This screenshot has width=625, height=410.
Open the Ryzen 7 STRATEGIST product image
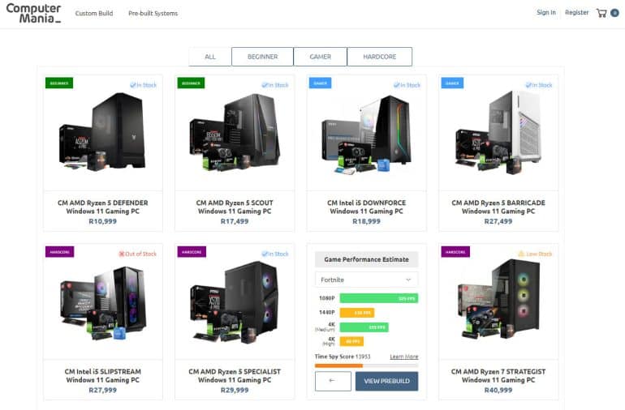[x=498, y=299]
